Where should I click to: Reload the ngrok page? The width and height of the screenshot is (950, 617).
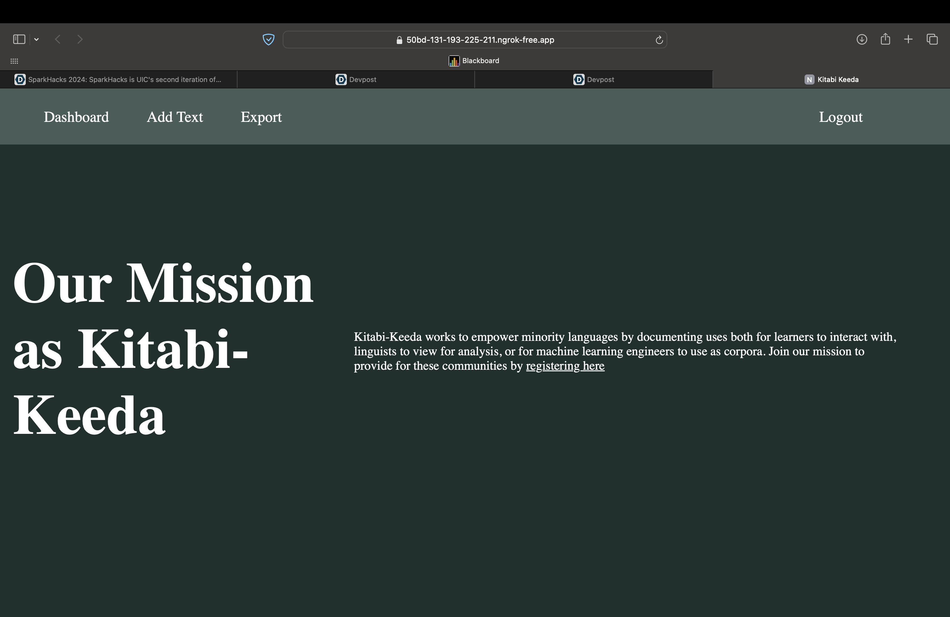pyautogui.click(x=659, y=40)
